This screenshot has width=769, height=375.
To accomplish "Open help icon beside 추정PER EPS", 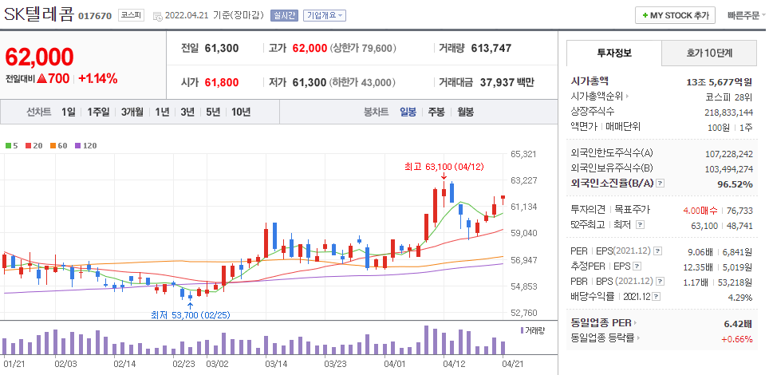I will pyautogui.click(x=637, y=266).
